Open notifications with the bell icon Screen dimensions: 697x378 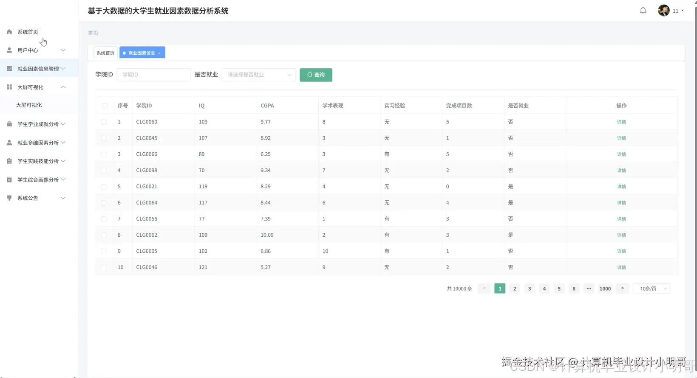pyautogui.click(x=643, y=11)
